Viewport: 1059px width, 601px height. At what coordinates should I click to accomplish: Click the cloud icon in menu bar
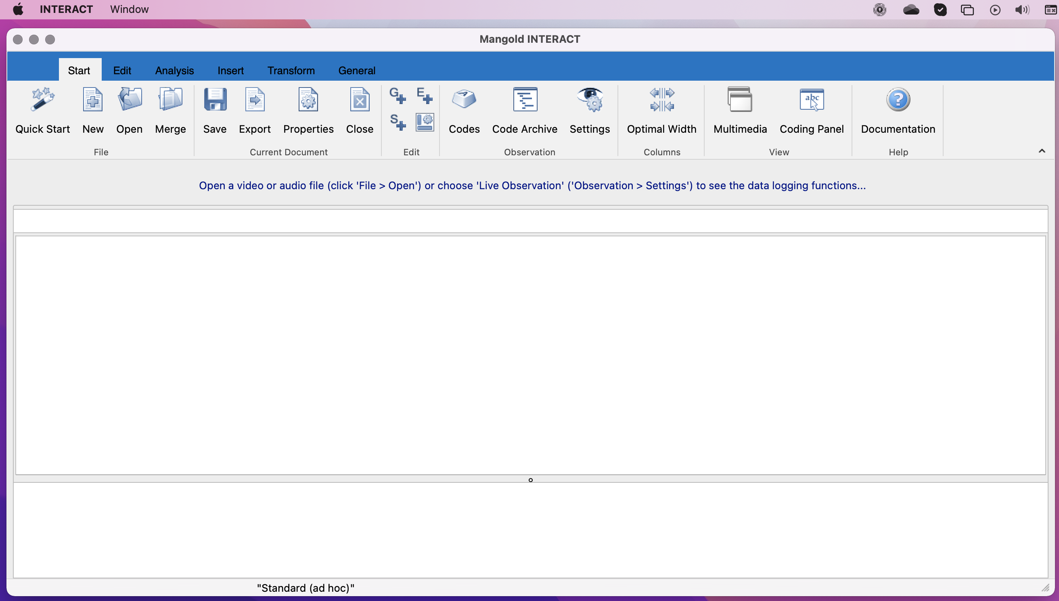pyautogui.click(x=911, y=10)
